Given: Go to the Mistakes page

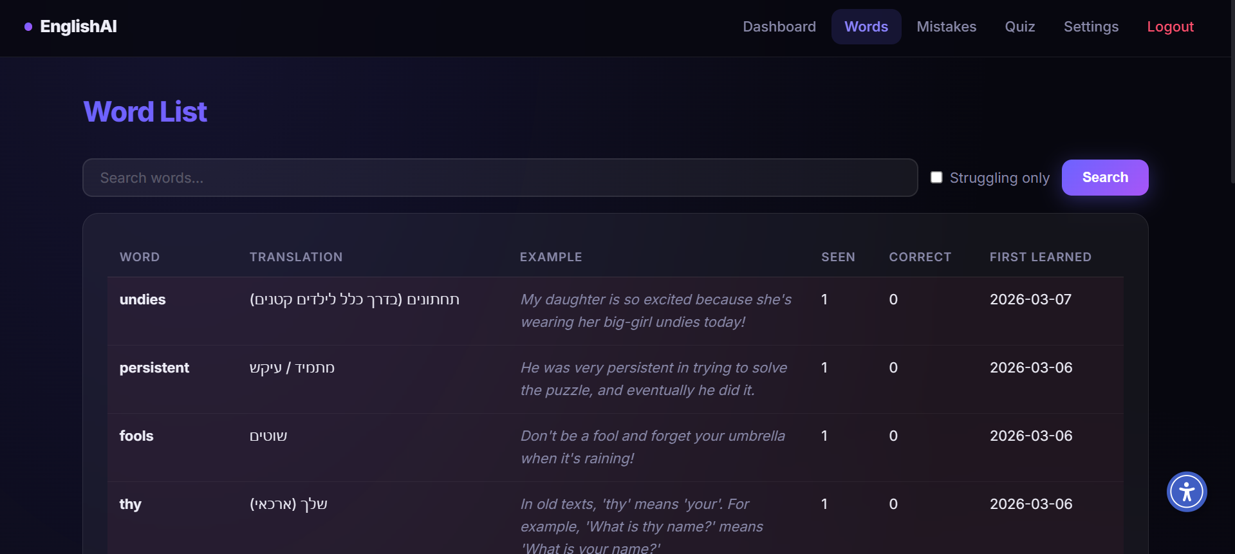Looking at the screenshot, I should (946, 27).
